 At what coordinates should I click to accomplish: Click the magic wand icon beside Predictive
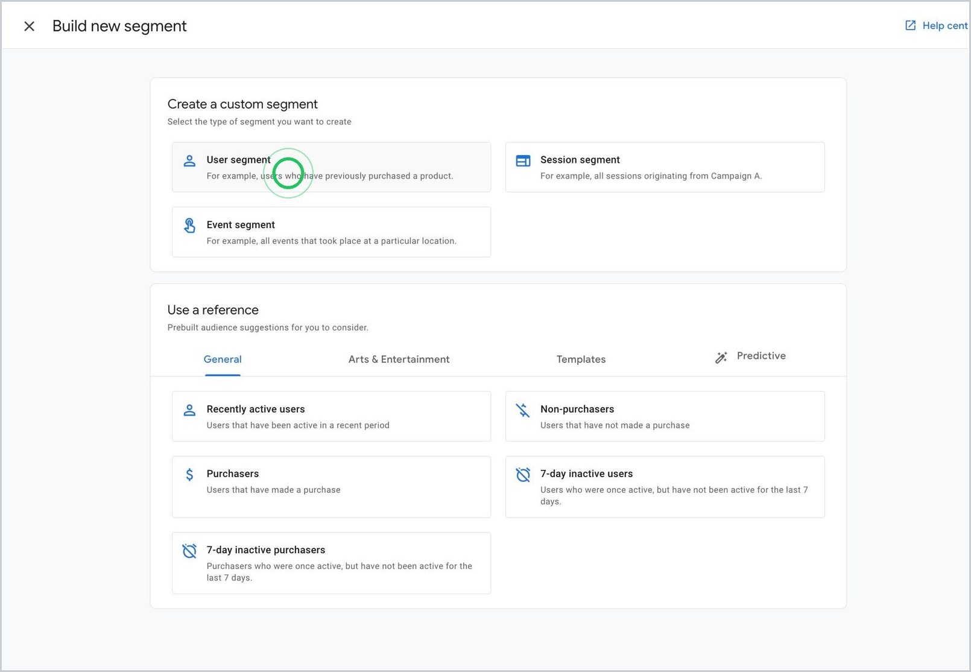tap(721, 358)
